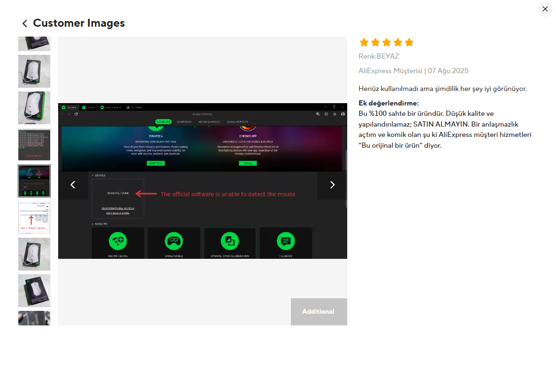Viewport: 556px width, 392px height.
Task: Click the 'Ek değerlendirme:' heading
Action: point(388,103)
